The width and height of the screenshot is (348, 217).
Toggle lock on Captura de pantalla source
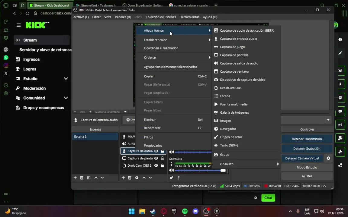tap(163, 158)
